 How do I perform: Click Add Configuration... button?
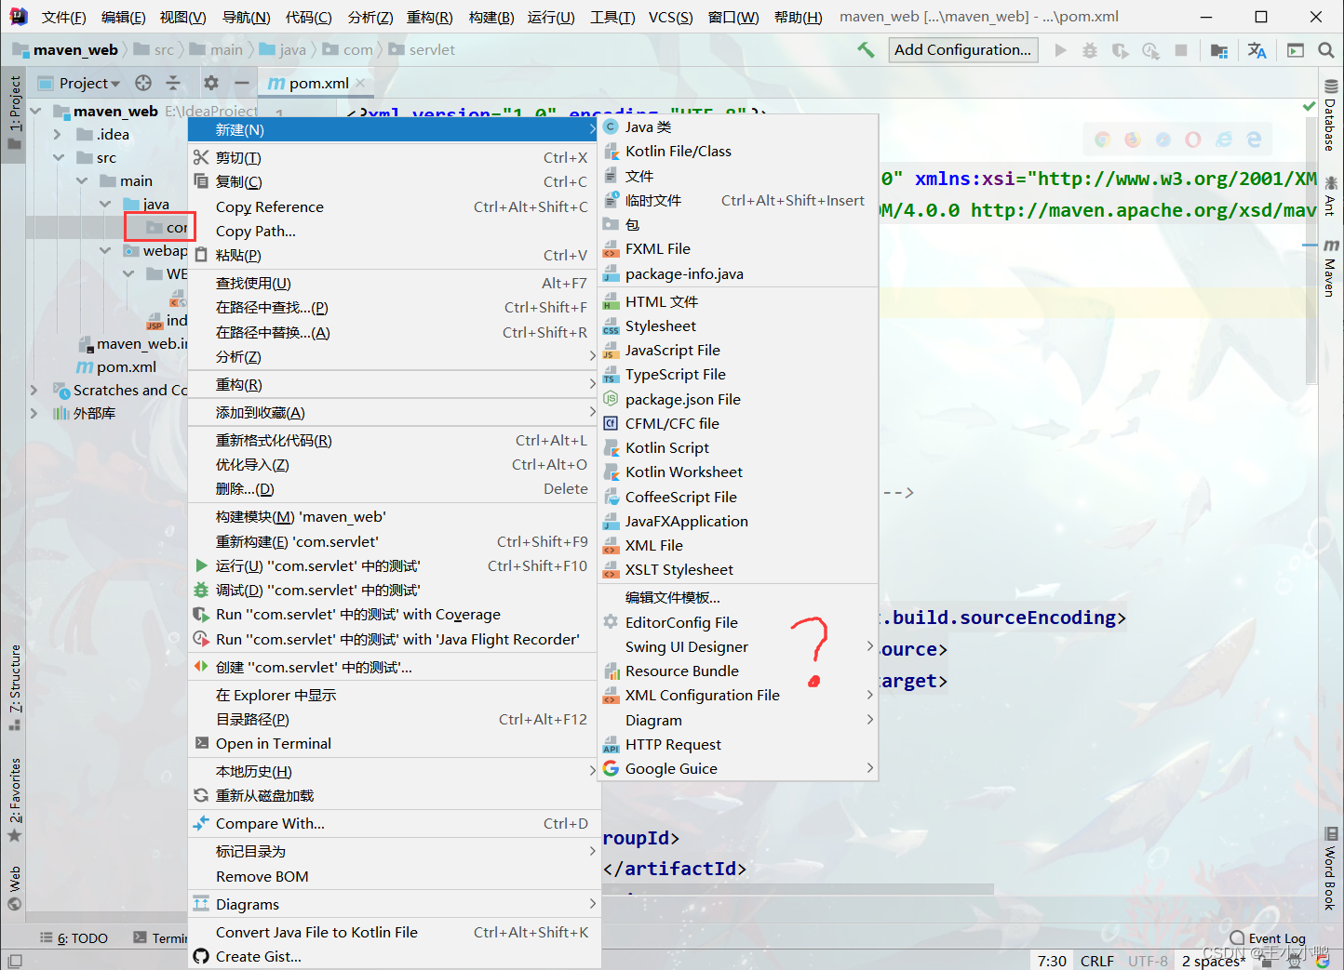tap(963, 50)
